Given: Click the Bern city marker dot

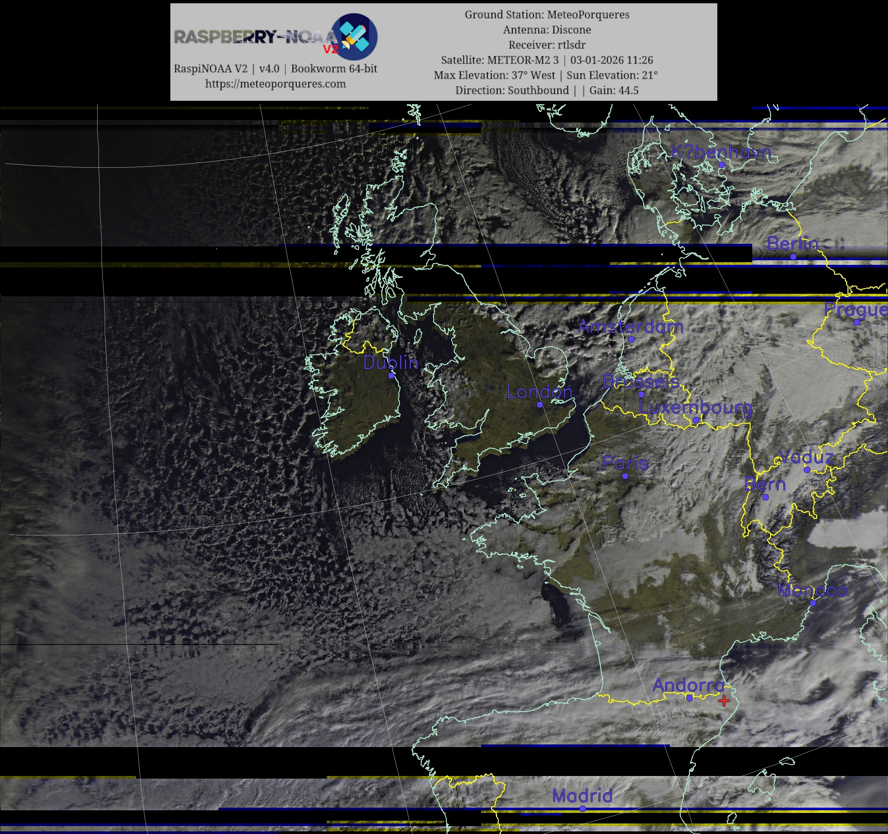Looking at the screenshot, I should pos(765,497).
